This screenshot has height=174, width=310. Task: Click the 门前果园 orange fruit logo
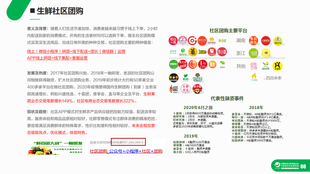point(254,78)
